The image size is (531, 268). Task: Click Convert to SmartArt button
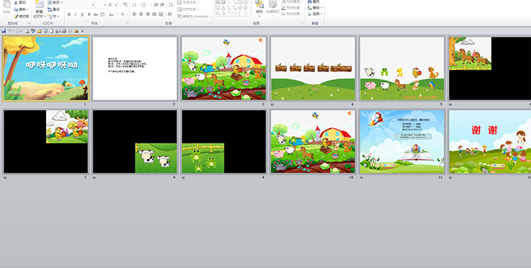click(194, 16)
